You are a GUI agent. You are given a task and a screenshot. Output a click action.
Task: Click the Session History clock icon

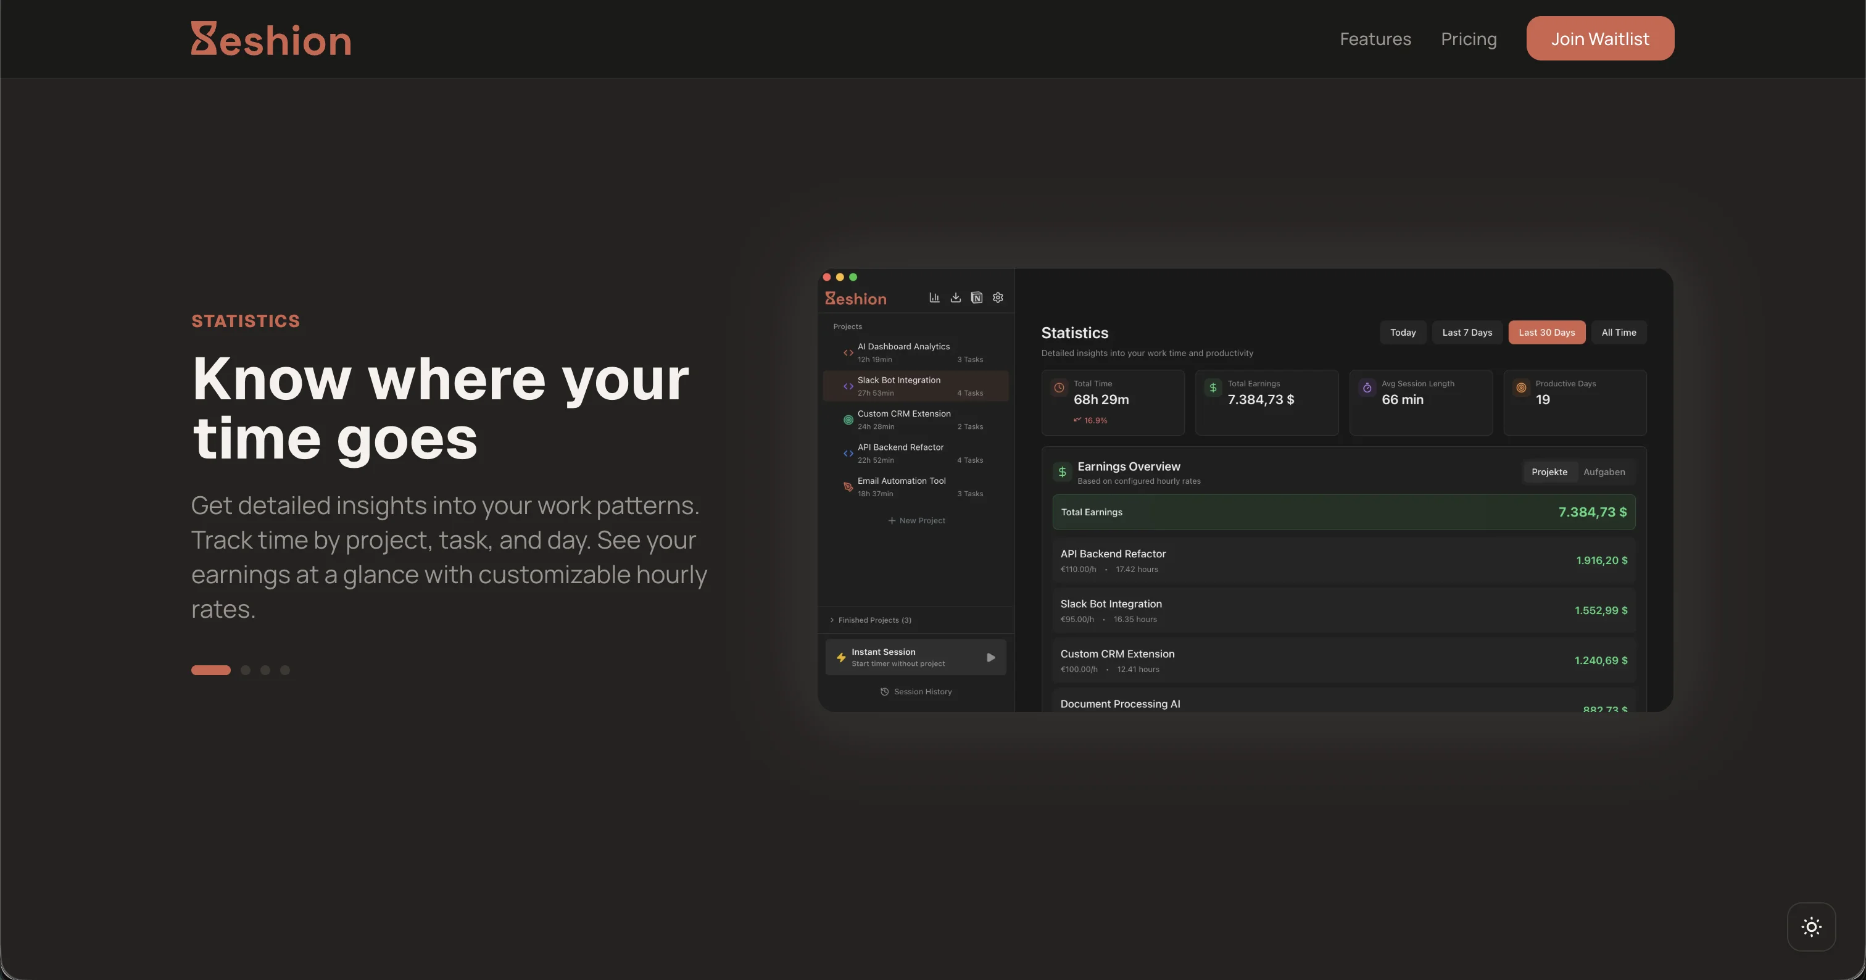tap(884, 692)
